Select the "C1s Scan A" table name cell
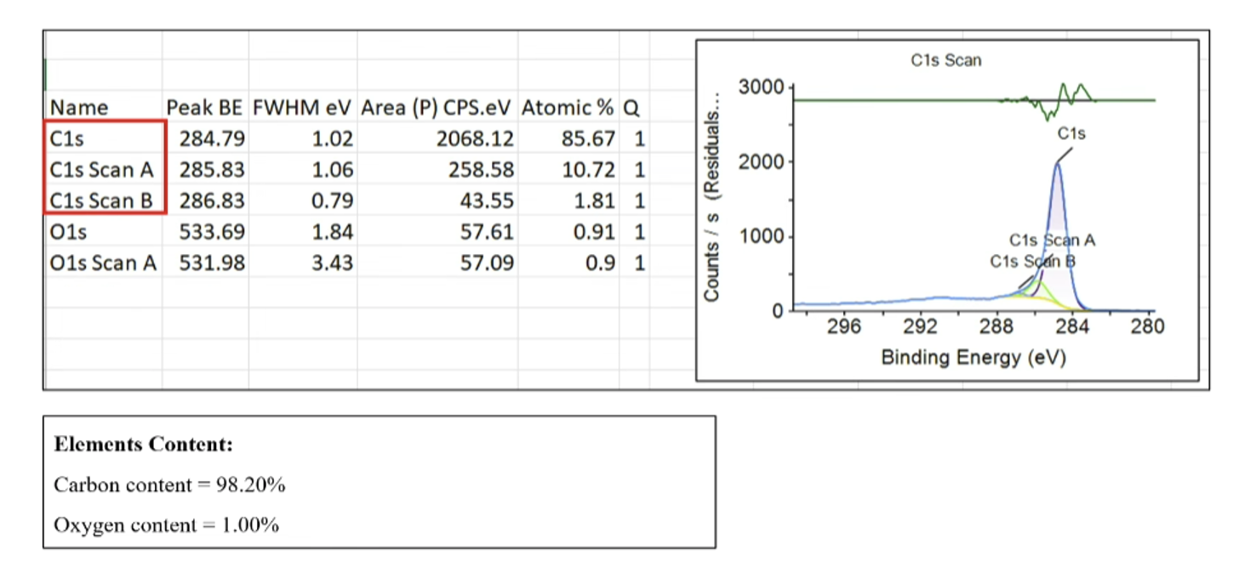1256x571 pixels. (x=102, y=170)
